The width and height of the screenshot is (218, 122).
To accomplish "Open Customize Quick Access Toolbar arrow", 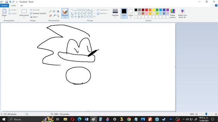I will pos(17,2).
